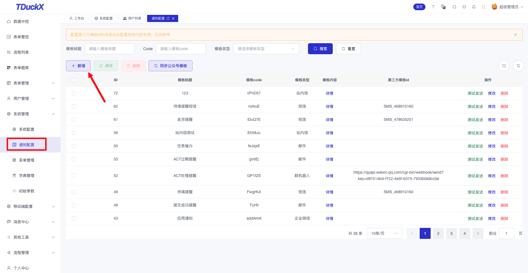Check the row for ACT过期提醒

click(x=74, y=159)
